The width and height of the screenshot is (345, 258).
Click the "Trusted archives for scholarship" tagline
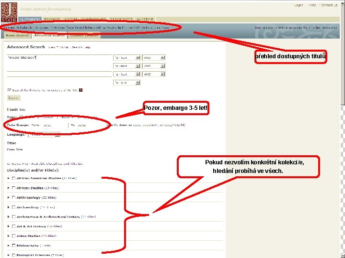(46, 9)
